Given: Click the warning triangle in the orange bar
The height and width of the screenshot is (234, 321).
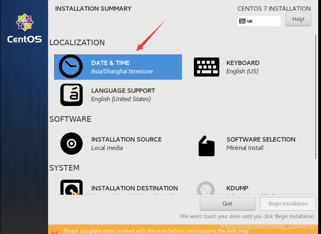Looking at the screenshot, I should click(x=54, y=231).
